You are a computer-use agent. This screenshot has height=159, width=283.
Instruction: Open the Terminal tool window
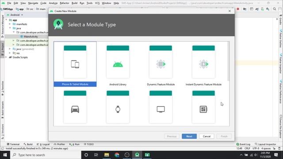point(13,144)
